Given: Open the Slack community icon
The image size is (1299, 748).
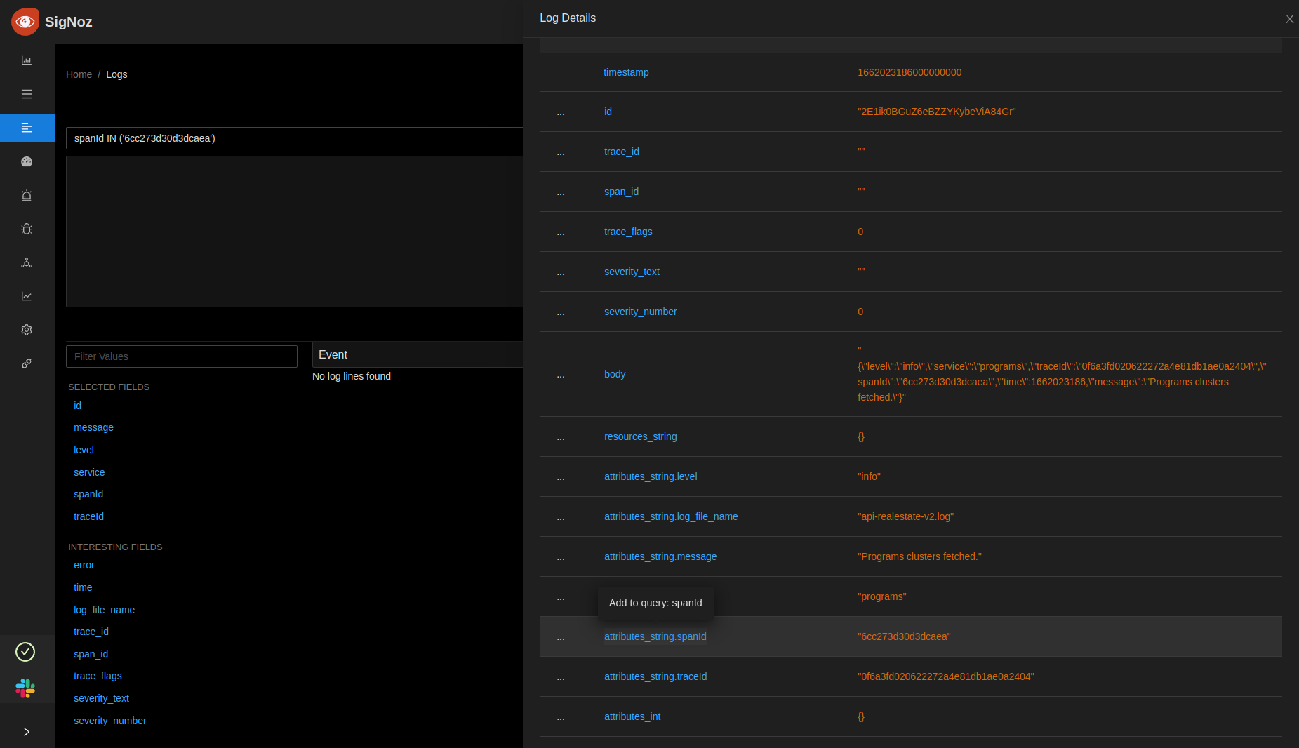Looking at the screenshot, I should coord(25,688).
